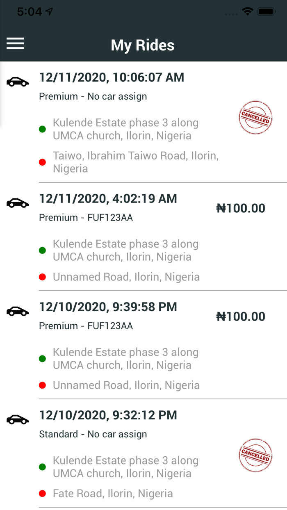
Task: Open the hamburger menu
Action: click(x=15, y=43)
